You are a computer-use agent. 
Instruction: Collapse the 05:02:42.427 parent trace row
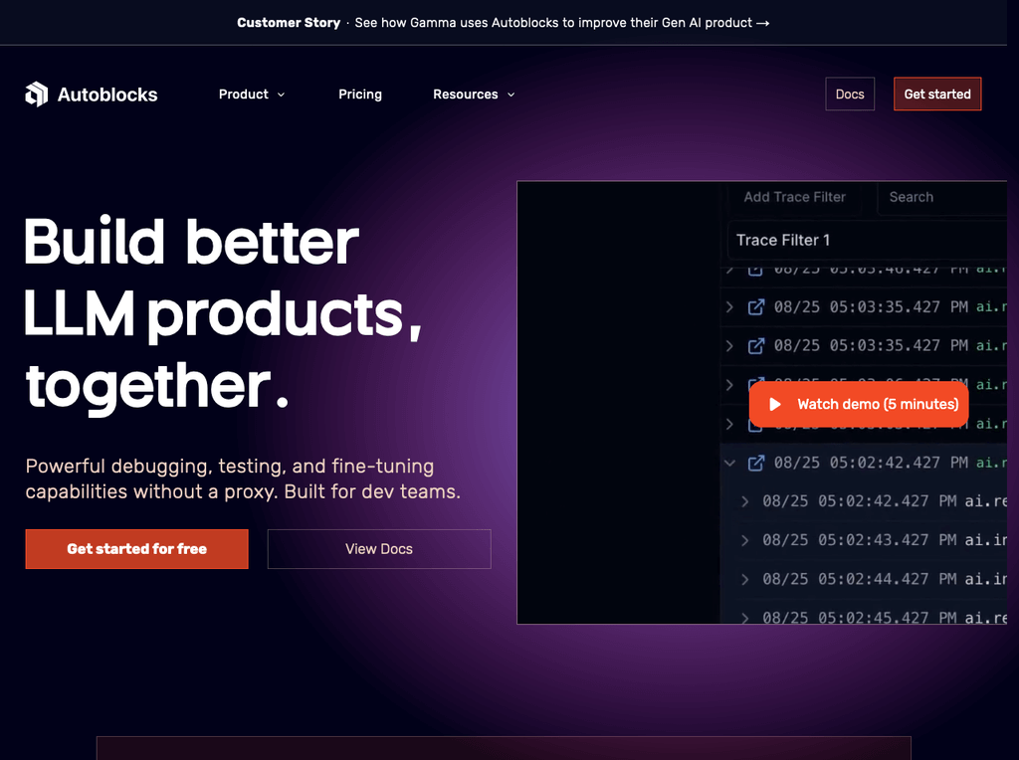729,463
